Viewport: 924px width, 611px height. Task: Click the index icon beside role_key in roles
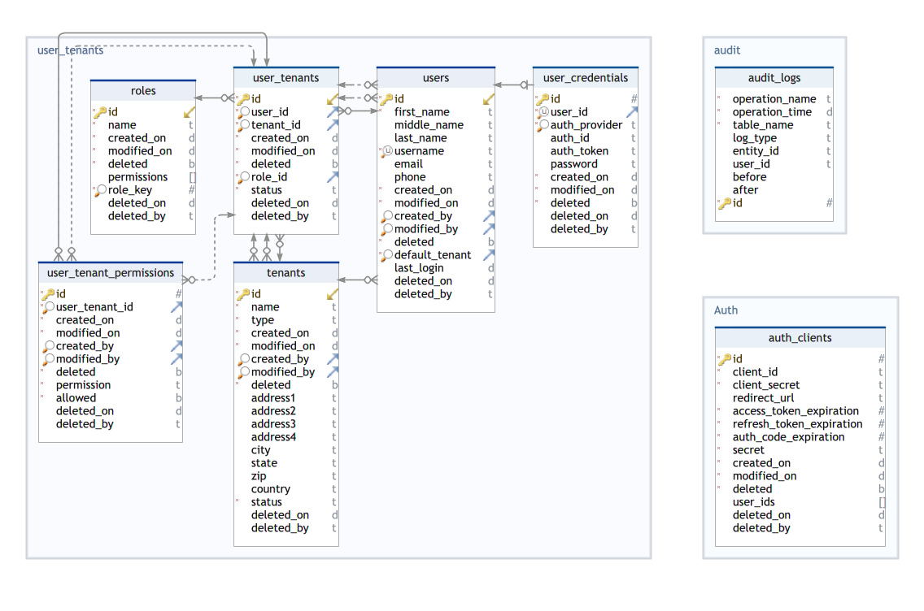[101, 190]
